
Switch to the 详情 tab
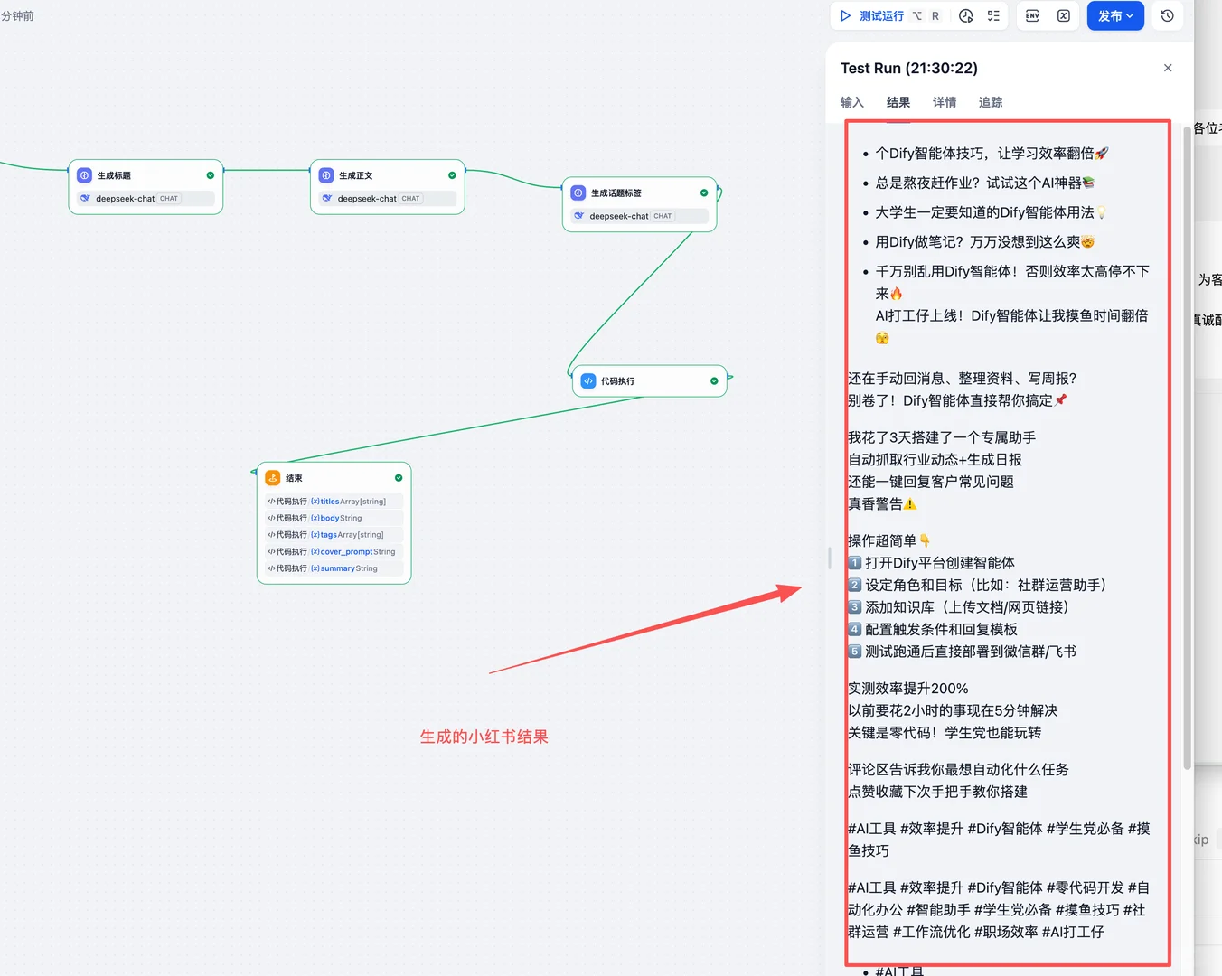point(945,102)
